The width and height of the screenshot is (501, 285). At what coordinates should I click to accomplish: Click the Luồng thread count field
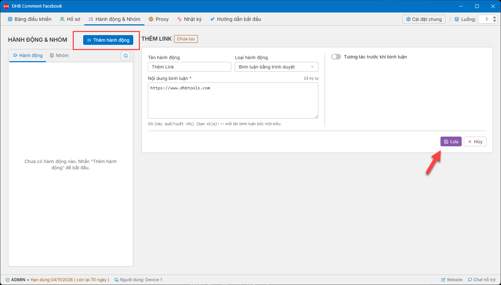[x=485, y=19]
